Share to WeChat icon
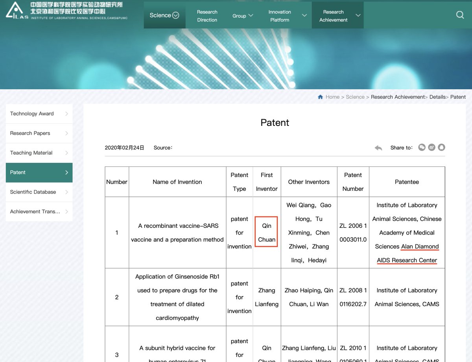 [422, 148]
